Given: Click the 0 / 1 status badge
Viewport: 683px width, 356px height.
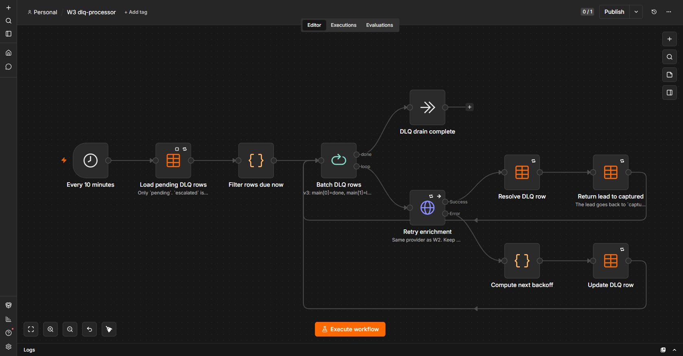Looking at the screenshot, I should click(x=587, y=12).
